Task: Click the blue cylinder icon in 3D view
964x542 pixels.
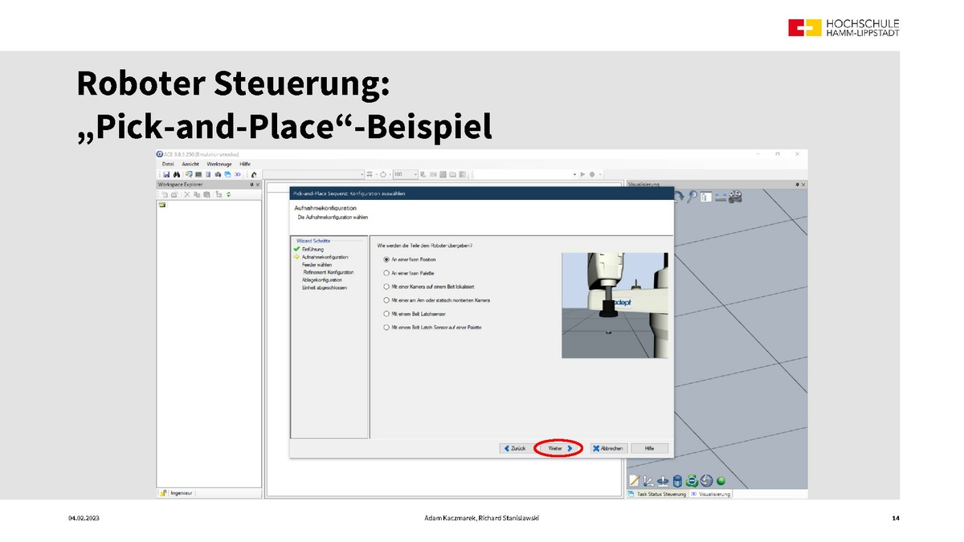Action: click(677, 481)
